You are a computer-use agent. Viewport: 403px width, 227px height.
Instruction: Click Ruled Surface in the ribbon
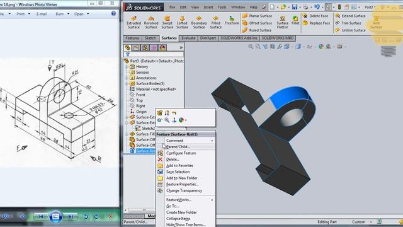(x=257, y=30)
